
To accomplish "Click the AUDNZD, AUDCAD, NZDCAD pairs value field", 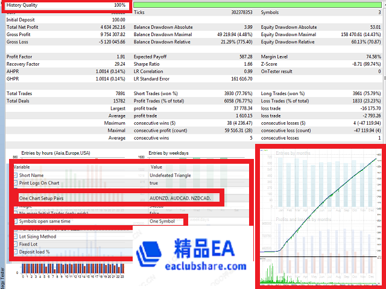I will point(181,197).
